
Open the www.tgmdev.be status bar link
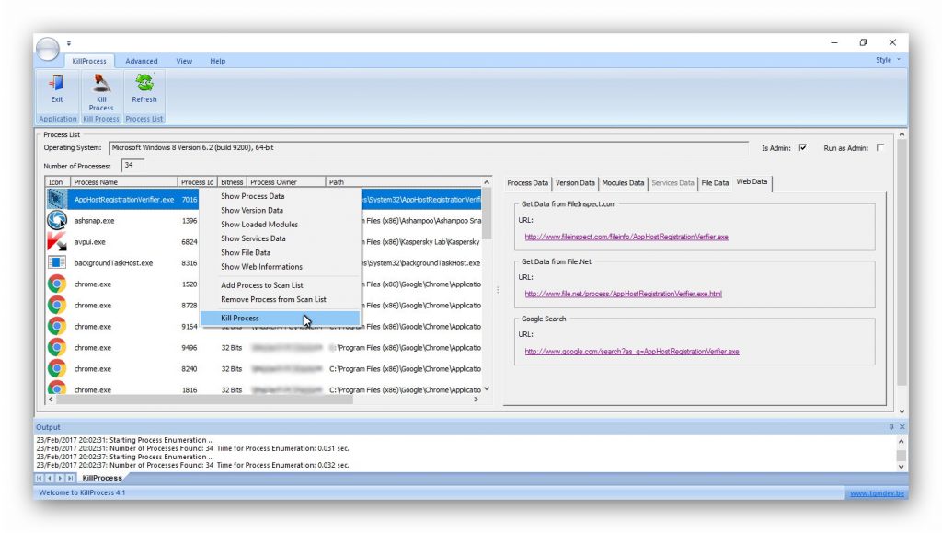(877, 493)
